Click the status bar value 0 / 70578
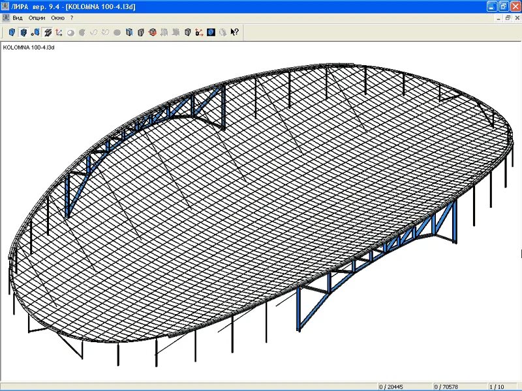 (x=446, y=387)
